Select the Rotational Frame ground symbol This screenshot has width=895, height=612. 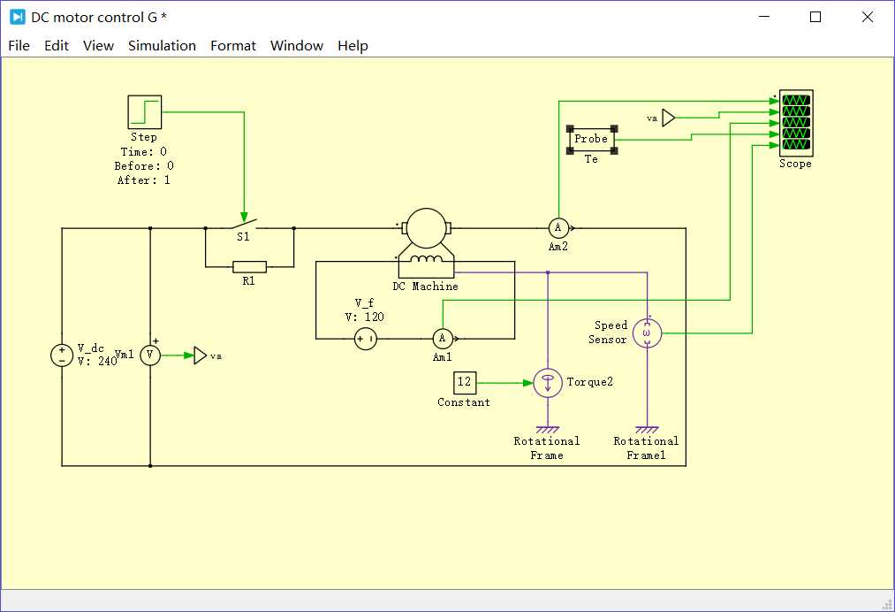(x=548, y=429)
